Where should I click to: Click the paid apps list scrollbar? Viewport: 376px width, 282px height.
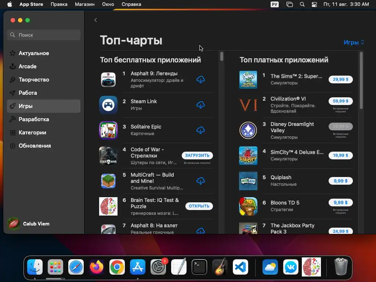point(361,80)
